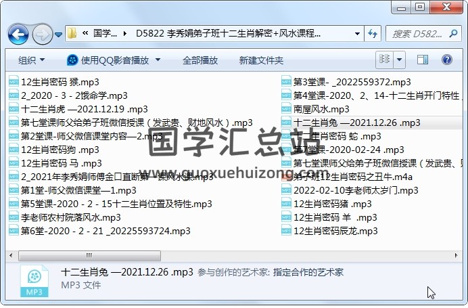The height and width of the screenshot is (308, 468).
Task: Click the magnifier search icon
Action: 453,33
